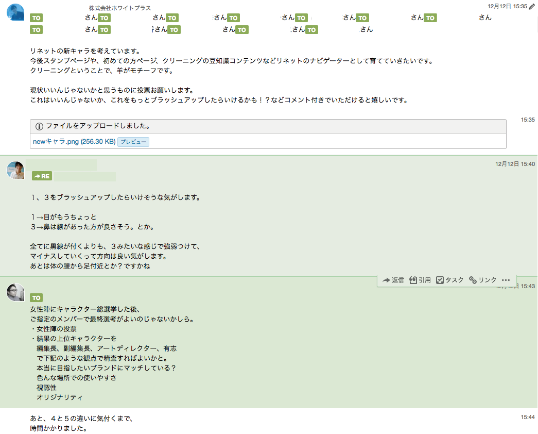Open the grayscale avatar of the 15:43 sender

15,292
